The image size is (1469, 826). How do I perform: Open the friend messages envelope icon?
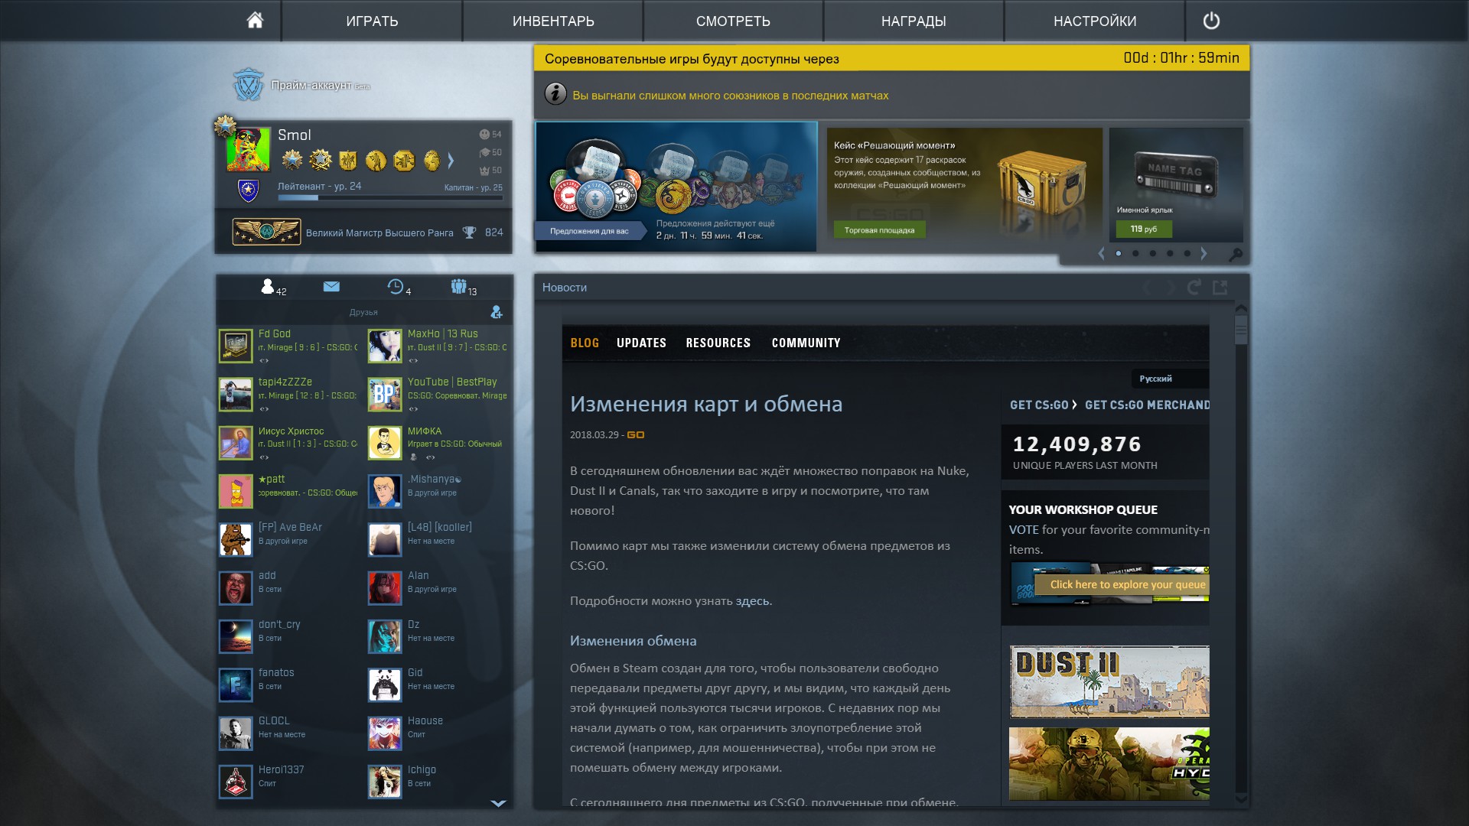[x=331, y=287]
